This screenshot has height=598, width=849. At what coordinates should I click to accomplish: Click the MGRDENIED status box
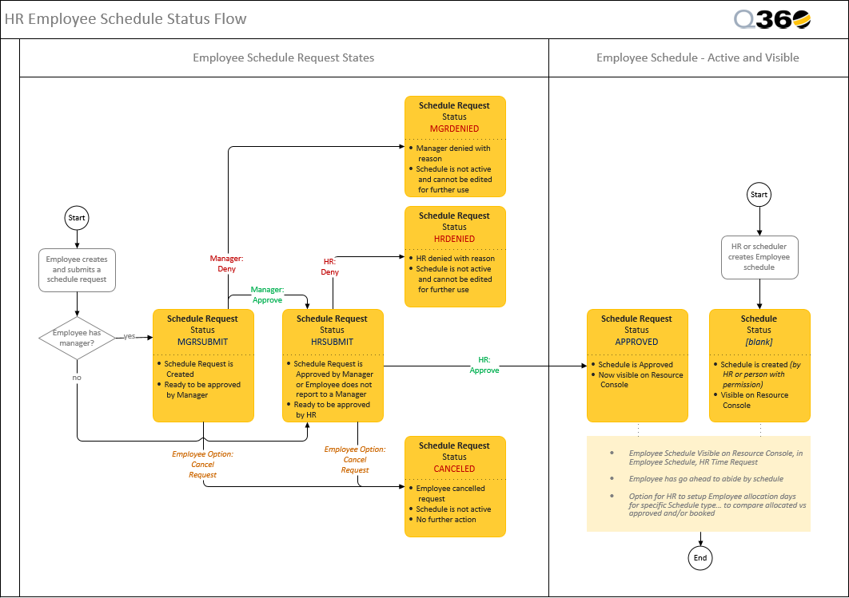455,147
